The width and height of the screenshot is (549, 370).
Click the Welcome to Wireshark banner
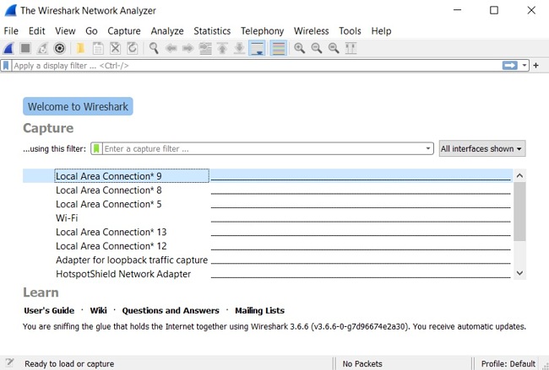(x=78, y=106)
